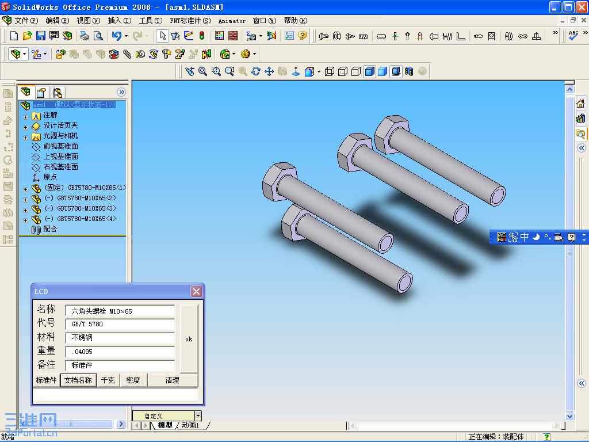Expand the 设计活页夹 tree node
Viewport: 589px width, 442px height.
click(x=25, y=127)
